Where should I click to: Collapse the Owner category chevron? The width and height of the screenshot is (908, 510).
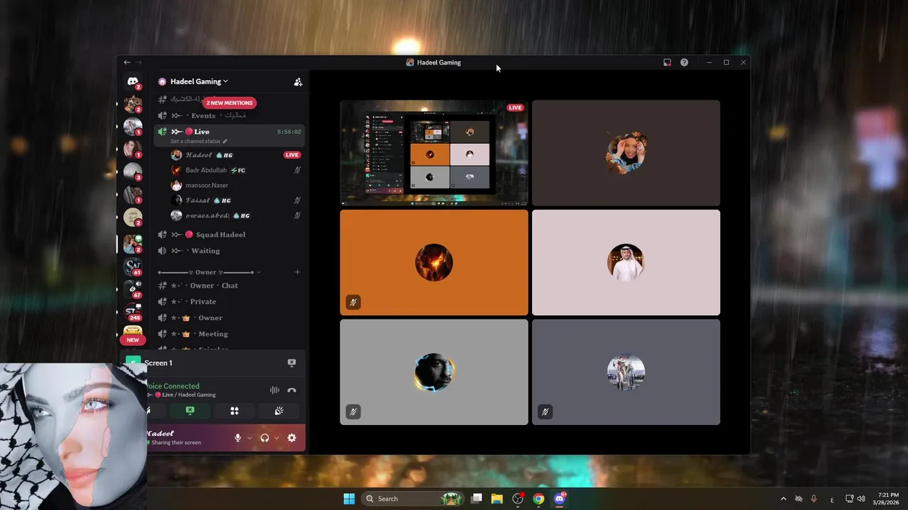tap(258, 272)
